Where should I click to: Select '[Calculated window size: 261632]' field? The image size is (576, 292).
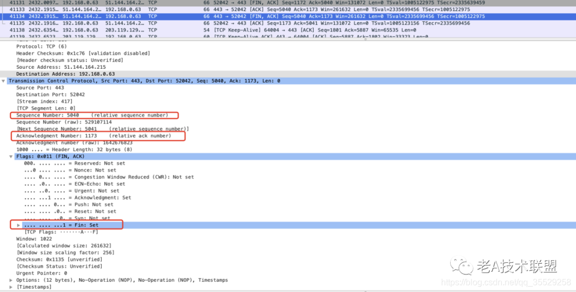[x=64, y=246]
